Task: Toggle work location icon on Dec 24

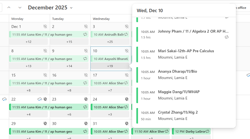Action: tap(127, 99)
